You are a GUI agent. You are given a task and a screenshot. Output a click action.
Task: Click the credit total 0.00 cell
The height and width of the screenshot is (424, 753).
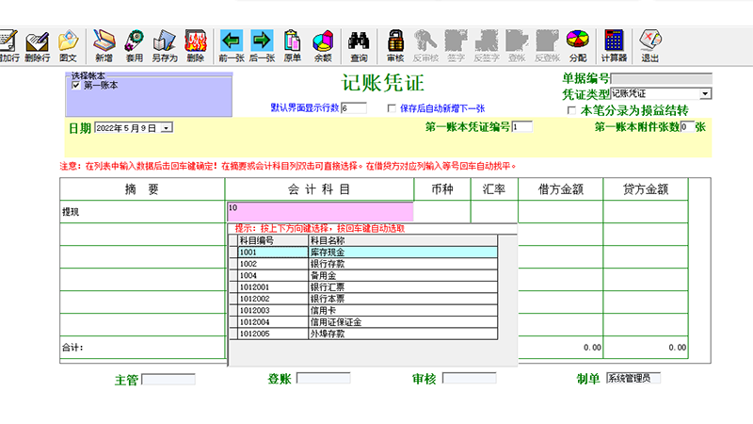coord(646,348)
